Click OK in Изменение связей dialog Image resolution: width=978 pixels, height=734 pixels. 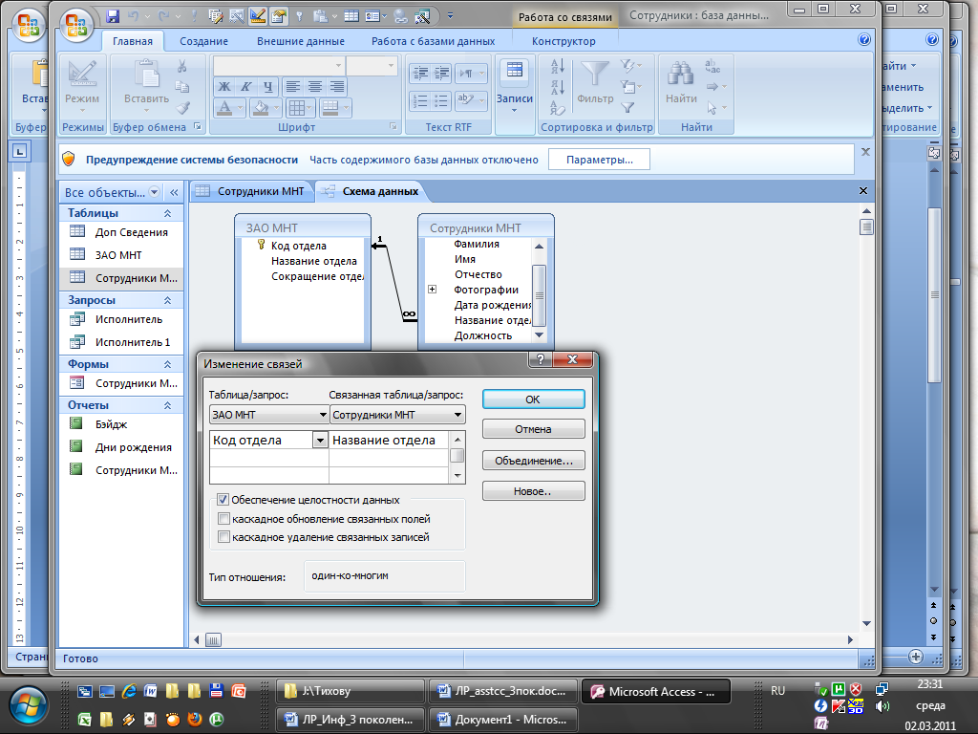tap(533, 399)
